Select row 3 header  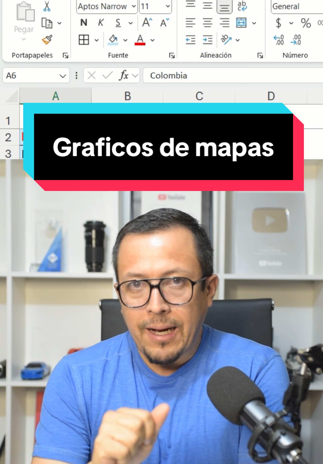click(8, 153)
